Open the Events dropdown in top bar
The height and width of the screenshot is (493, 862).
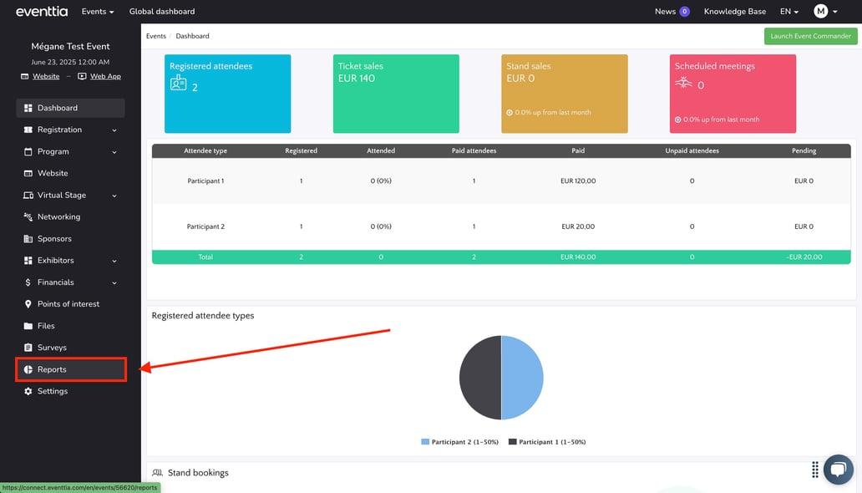point(97,12)
